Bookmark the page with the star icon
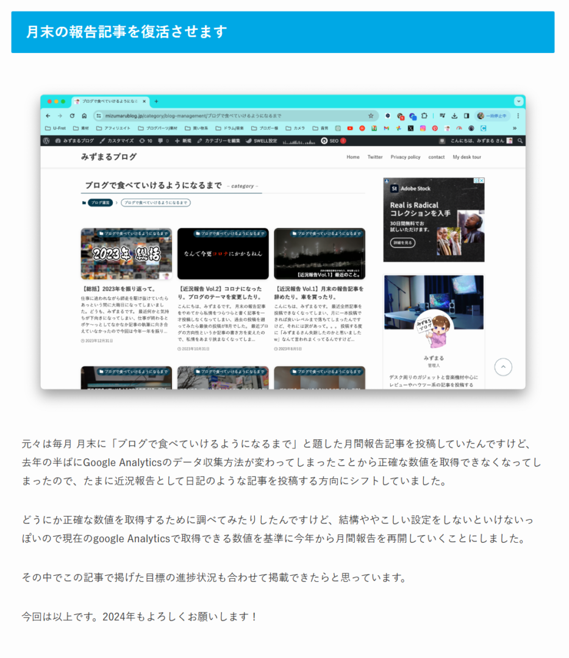Screen dimensions: 569x658 coord(371,116)
